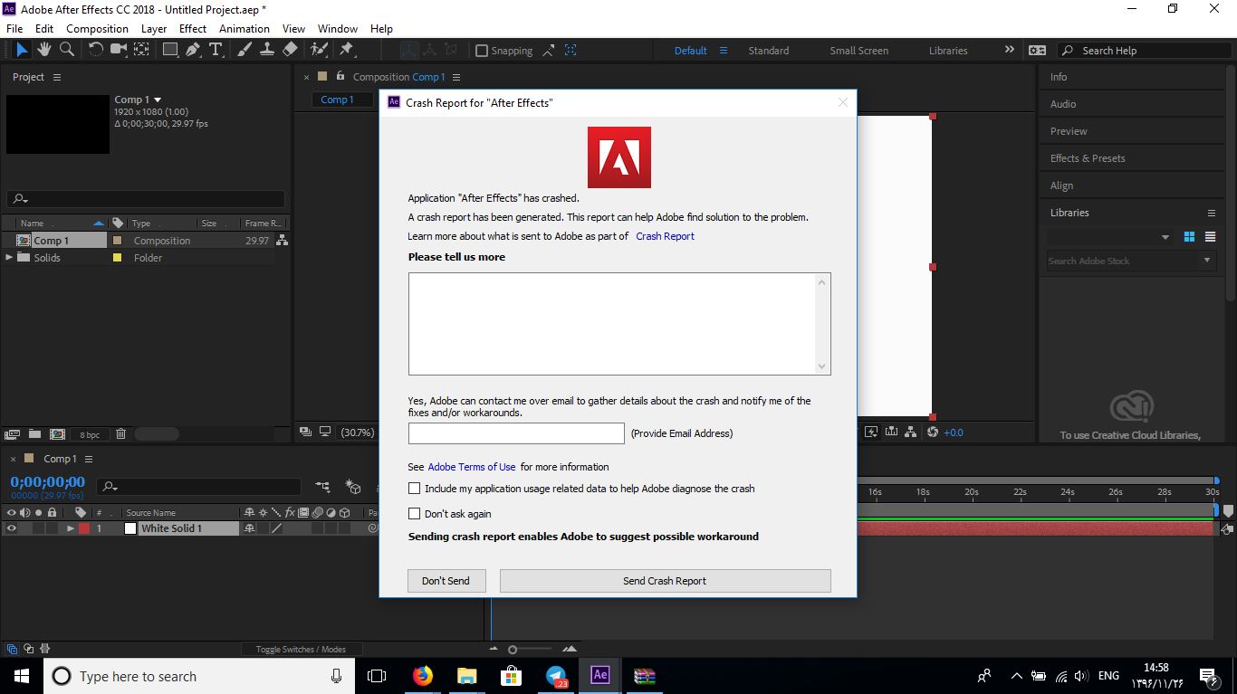Click Send Crash Report button
The width and height of the screenshot is (1237, 694).
pyautogui.click(x=665, y=581)
